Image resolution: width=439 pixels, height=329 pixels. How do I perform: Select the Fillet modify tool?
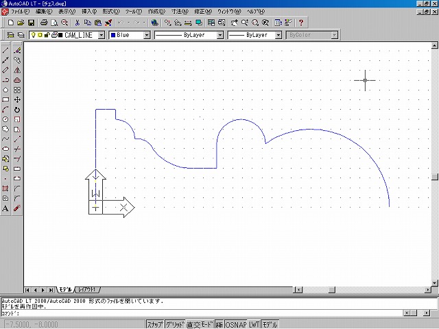point(17,198)
